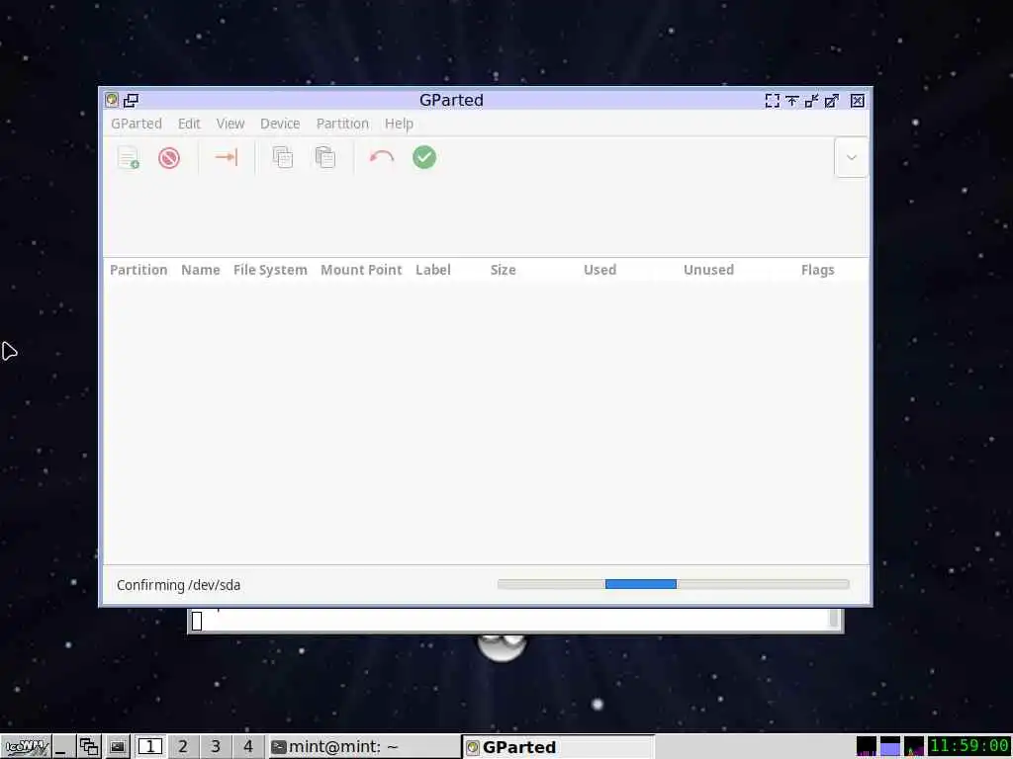Screen dimensions: 1013x759
Task: Click the maximize icon in GParted title bar
Action: (831, 101)
